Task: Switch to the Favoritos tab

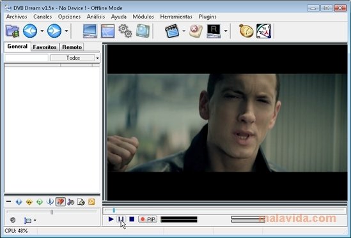Action: click(x=45, y=47)
